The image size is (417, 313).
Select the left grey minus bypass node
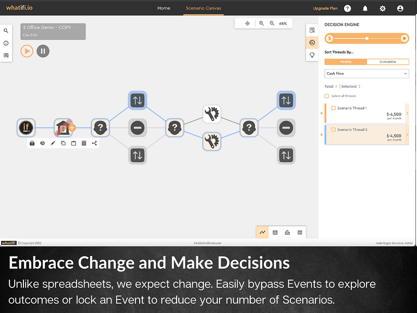coord(138,128)
